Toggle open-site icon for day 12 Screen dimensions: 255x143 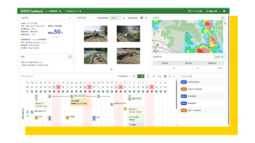click(x=36, y=91)
